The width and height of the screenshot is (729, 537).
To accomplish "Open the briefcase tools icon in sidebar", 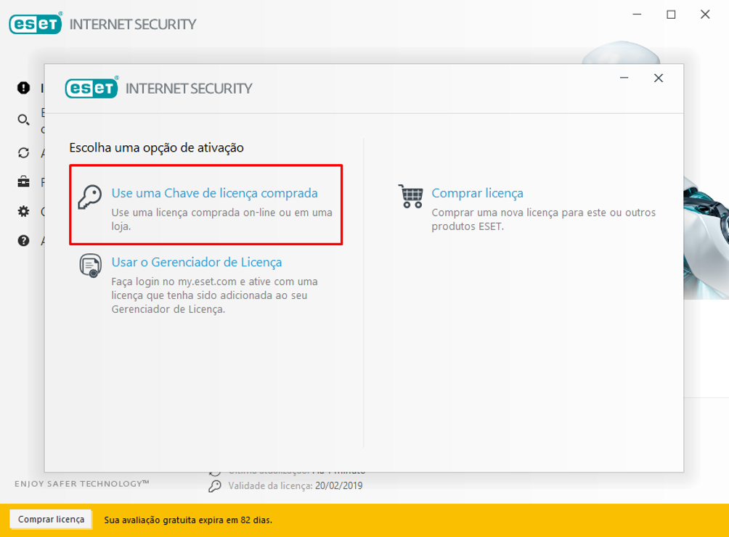I will coord(24,181).
